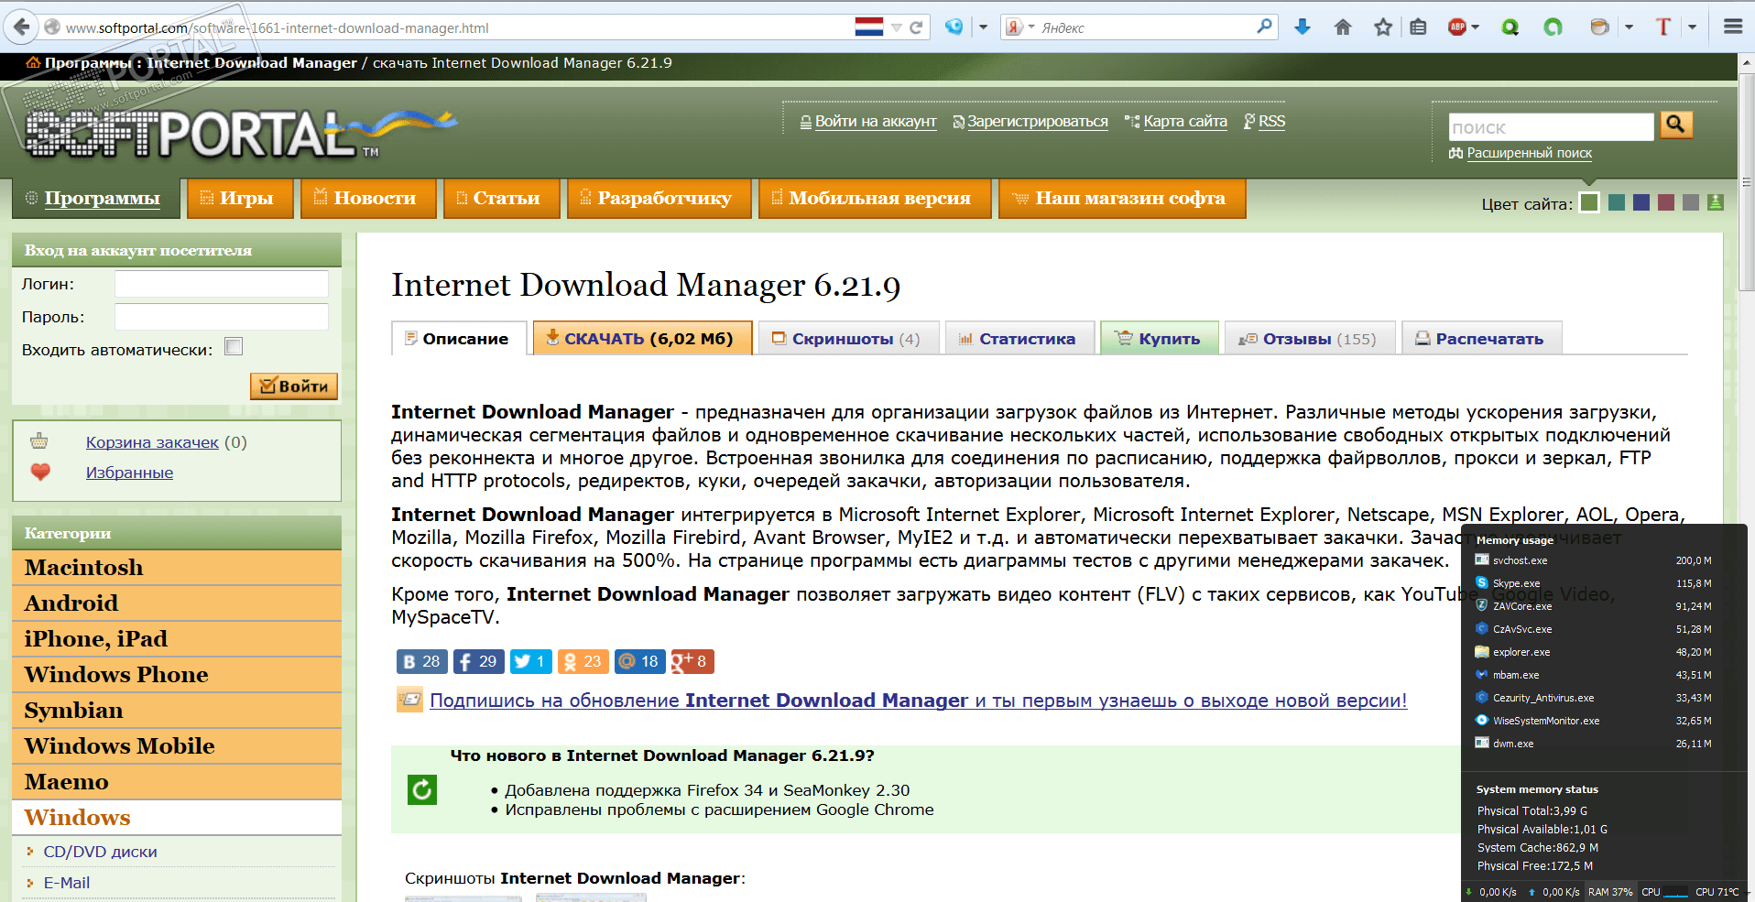Open the dropdown beside the red T icon

[x=1692, y=27]
